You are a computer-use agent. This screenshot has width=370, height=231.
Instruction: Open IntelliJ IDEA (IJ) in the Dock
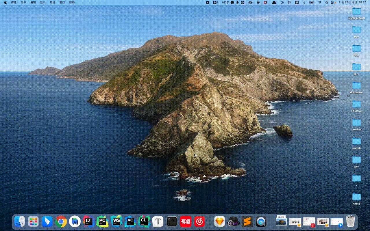(x=88, y=221)
